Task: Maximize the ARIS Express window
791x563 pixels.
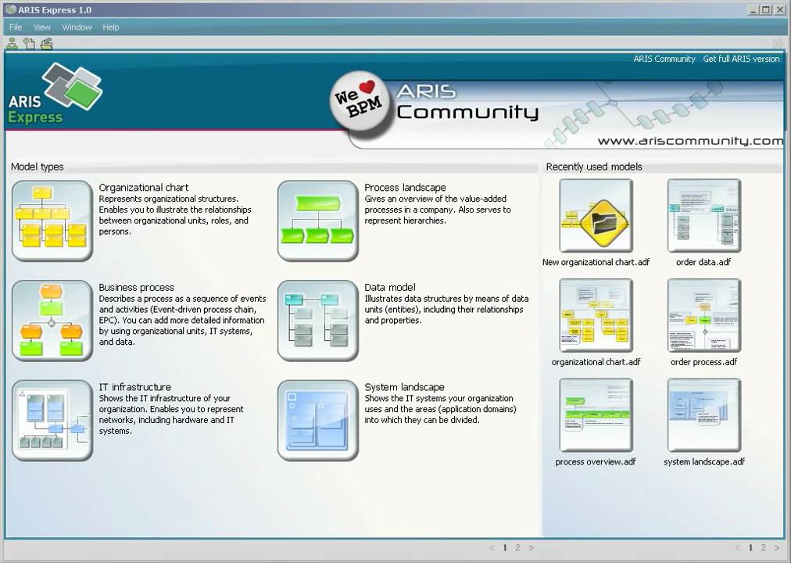Action: [766, 9]
